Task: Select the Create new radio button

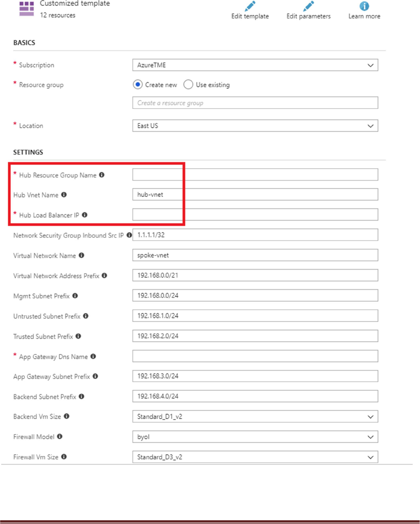Action: tap(138, 85)
